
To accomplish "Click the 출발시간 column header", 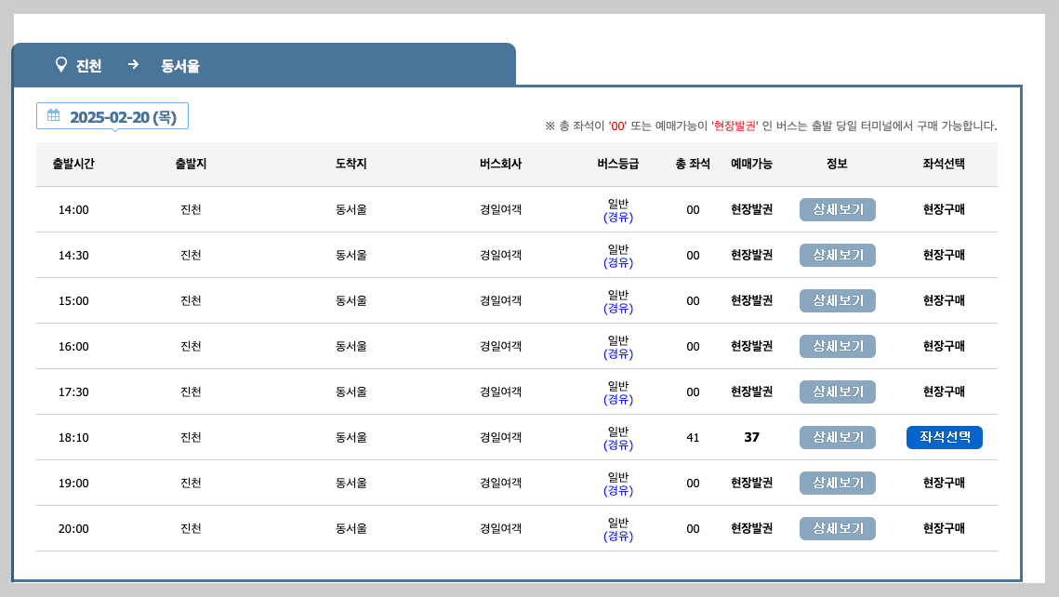I will [x=73, y=164].
